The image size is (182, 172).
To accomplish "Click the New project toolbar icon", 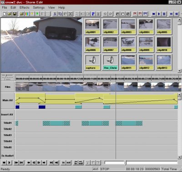I will 5,14.
